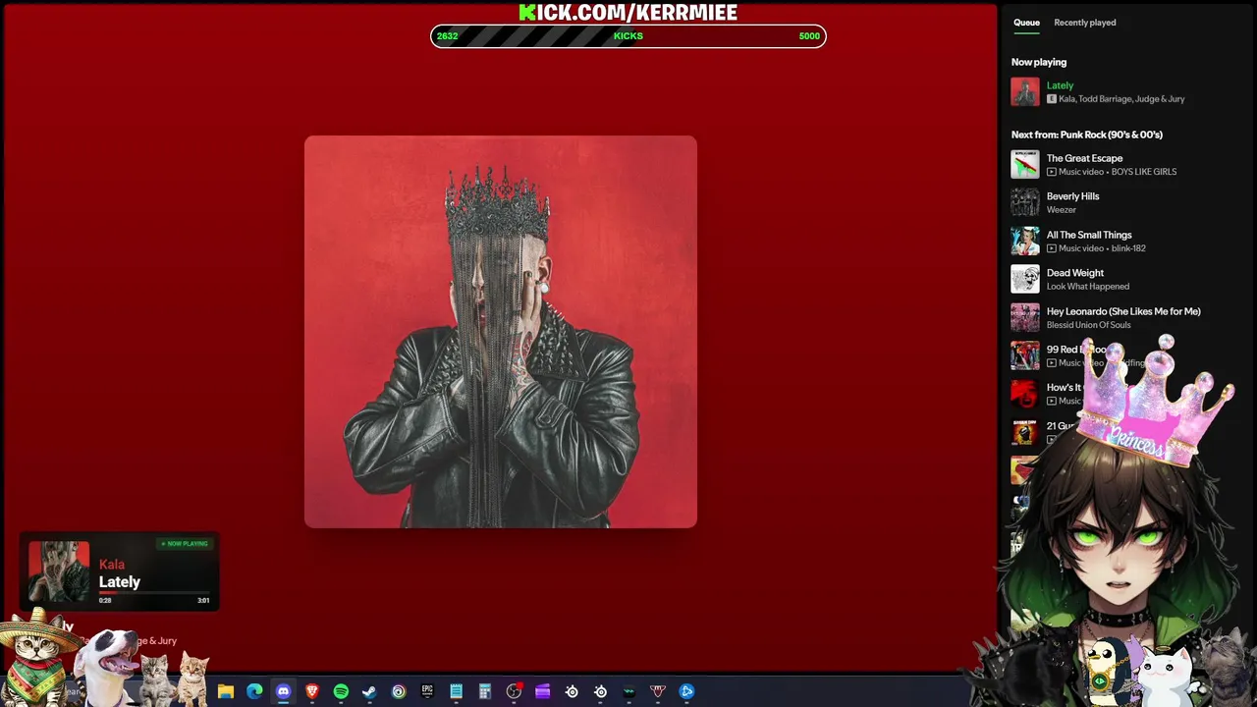Click the Lately now playing title
This screenshot has height=707, width=1257.
(x=1060, y=85)
